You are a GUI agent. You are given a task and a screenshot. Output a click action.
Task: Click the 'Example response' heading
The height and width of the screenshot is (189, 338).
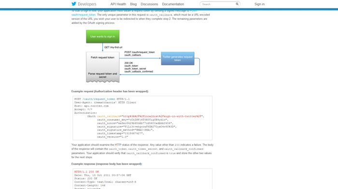[x=107, y=164]
